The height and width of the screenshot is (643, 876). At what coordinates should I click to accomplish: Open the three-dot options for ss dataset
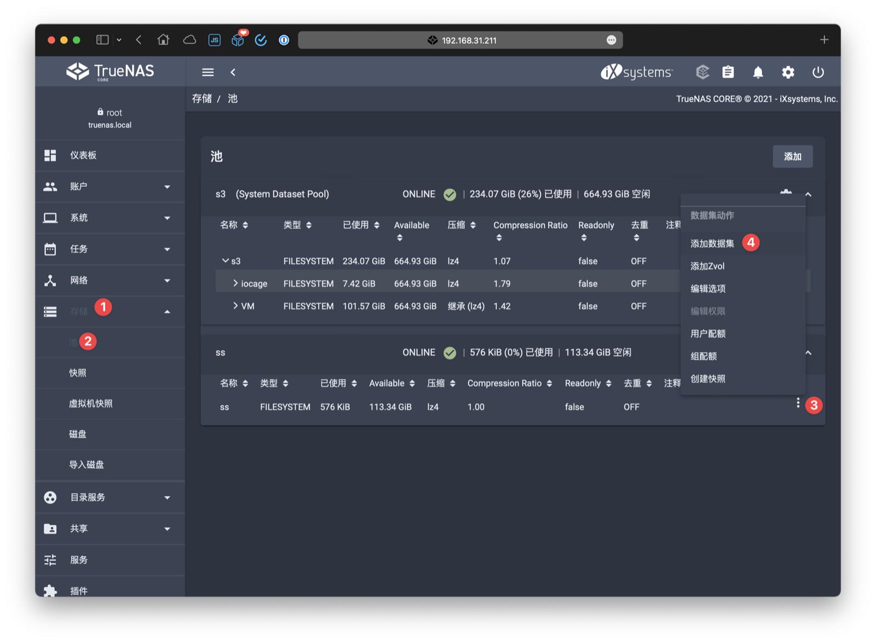tap(798, 403)
